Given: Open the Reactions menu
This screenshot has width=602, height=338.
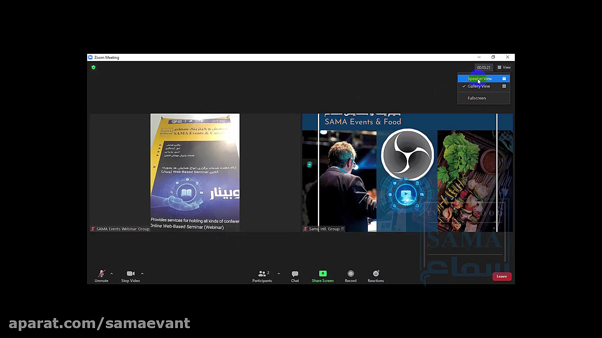Looking at the screenshot, I should point(376,276).
